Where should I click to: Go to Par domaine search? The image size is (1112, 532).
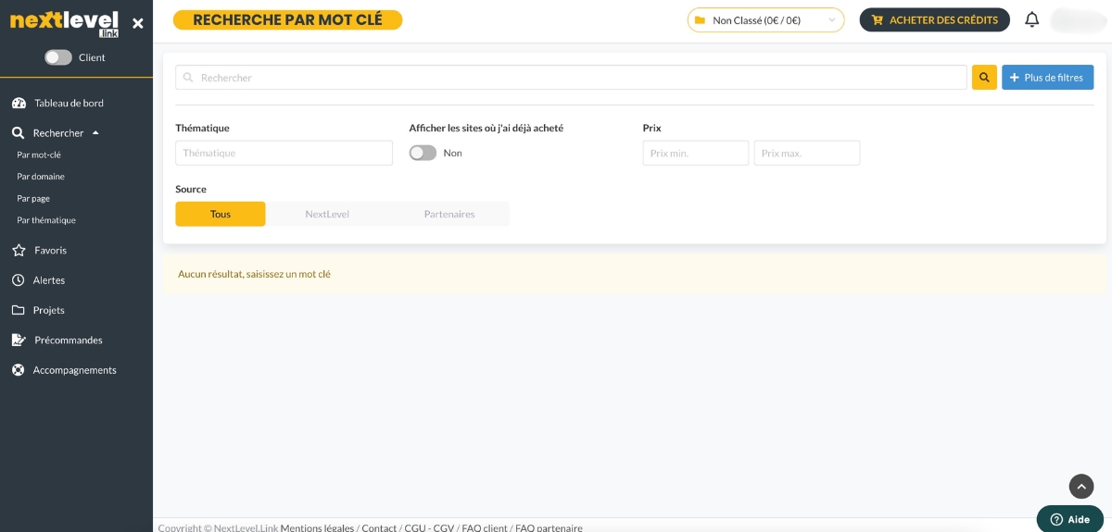click(41, 177)
